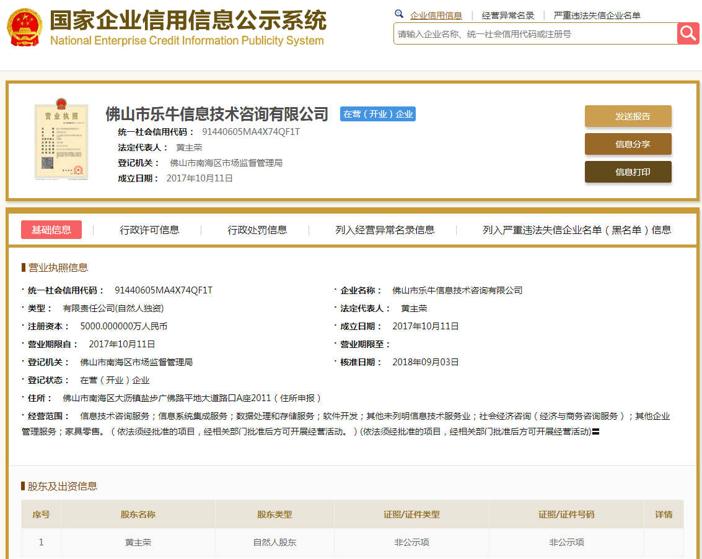Switch to the 行政处罚信息 tab
Screen dimensions: 702x559
(257, 229)
